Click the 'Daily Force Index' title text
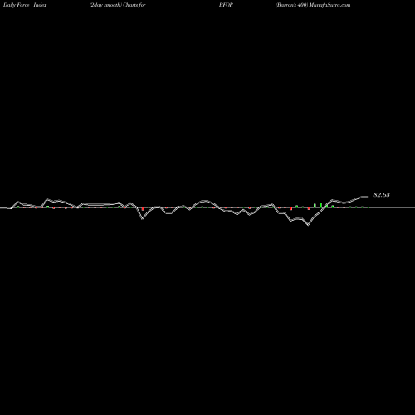 pyautogui.click(x=25, y=5)
